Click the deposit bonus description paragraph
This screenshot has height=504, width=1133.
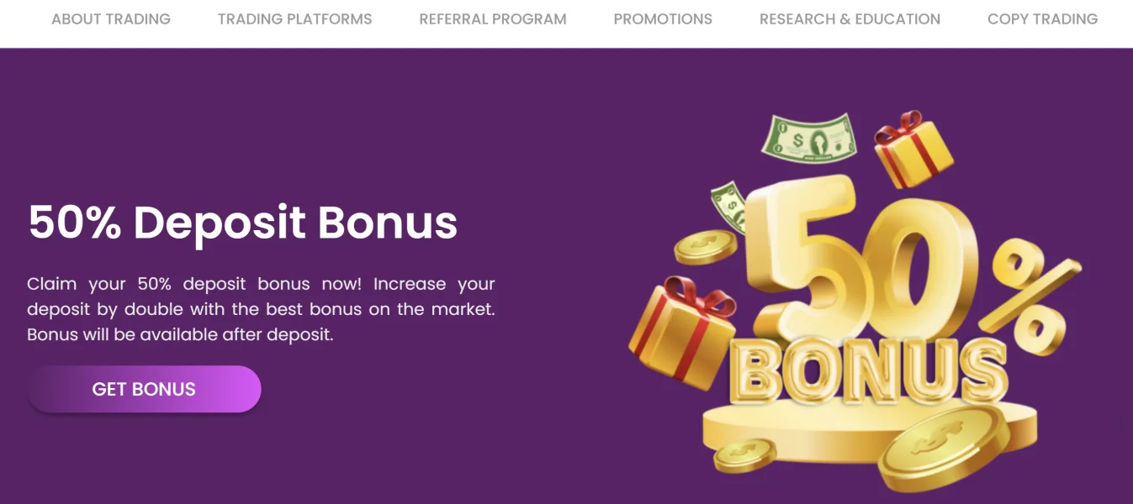tap(261, 309)
